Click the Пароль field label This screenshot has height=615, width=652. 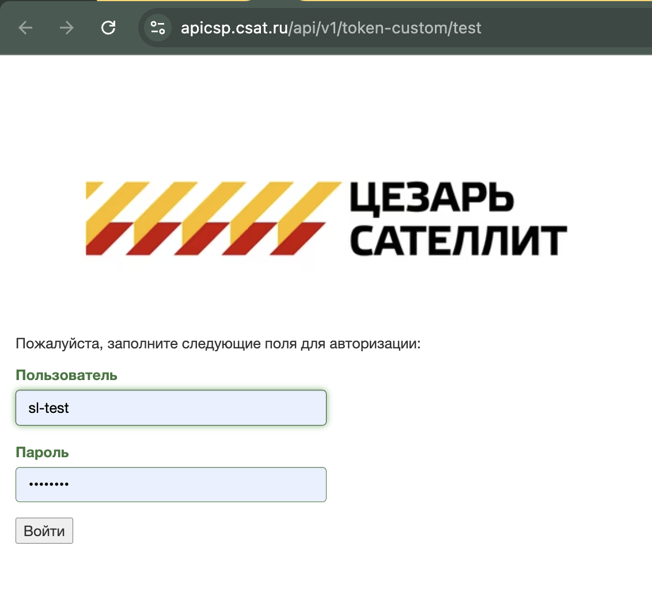point(42,453)
